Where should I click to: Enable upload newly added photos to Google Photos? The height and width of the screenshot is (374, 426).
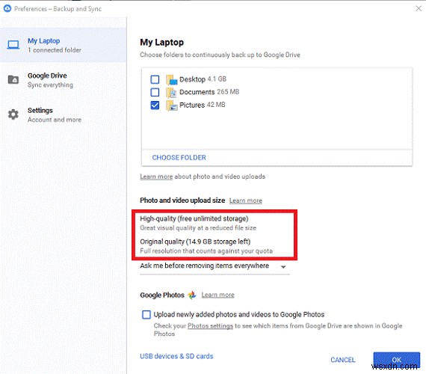point(146,315)
